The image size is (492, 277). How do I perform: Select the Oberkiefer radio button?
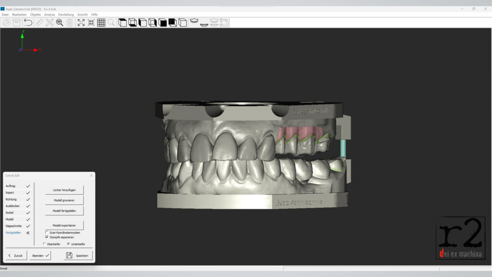click(44, 244)
